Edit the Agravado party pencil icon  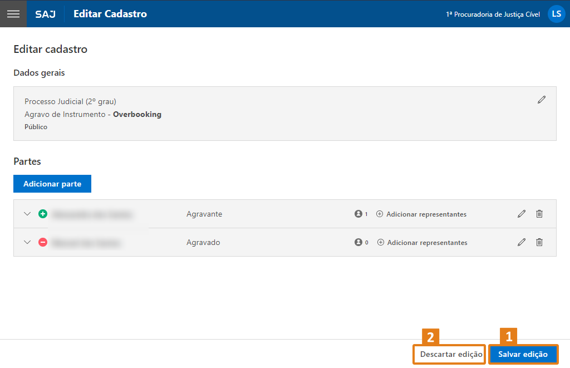point(522,242)
